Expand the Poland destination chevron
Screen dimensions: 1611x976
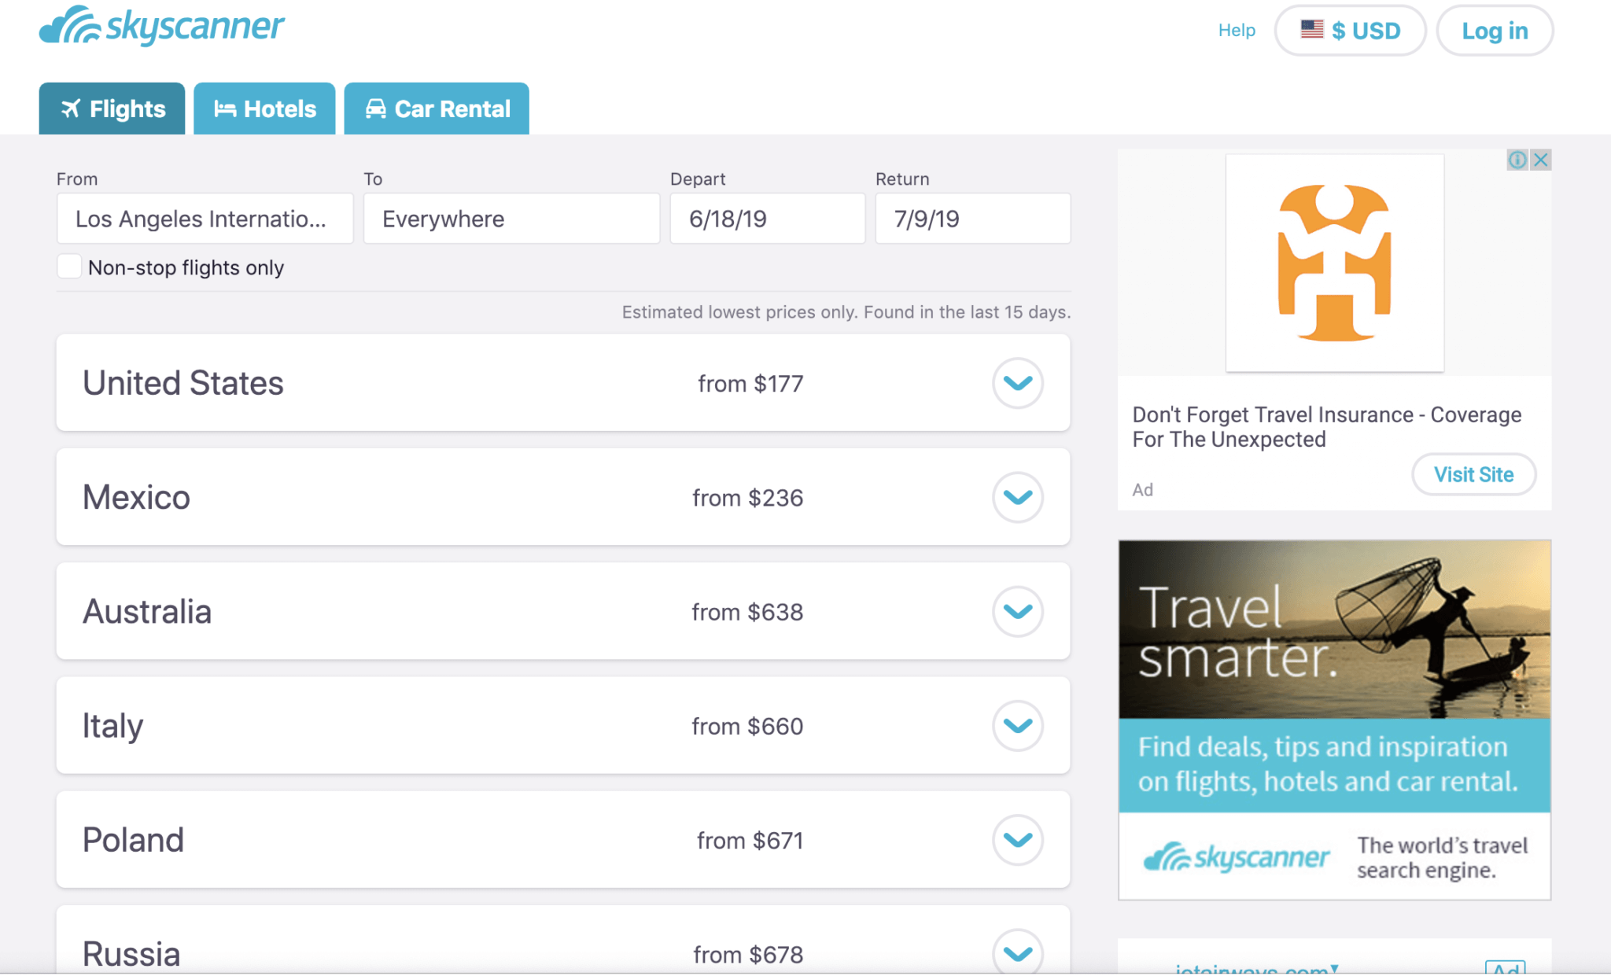coord(1018,840)
